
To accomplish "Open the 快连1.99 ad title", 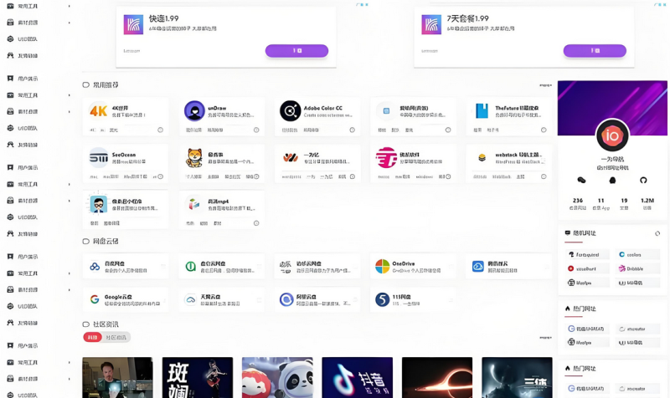I will point(163,18).
